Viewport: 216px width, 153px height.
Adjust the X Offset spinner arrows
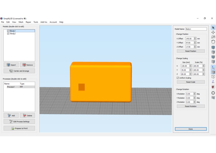(195, 38)
